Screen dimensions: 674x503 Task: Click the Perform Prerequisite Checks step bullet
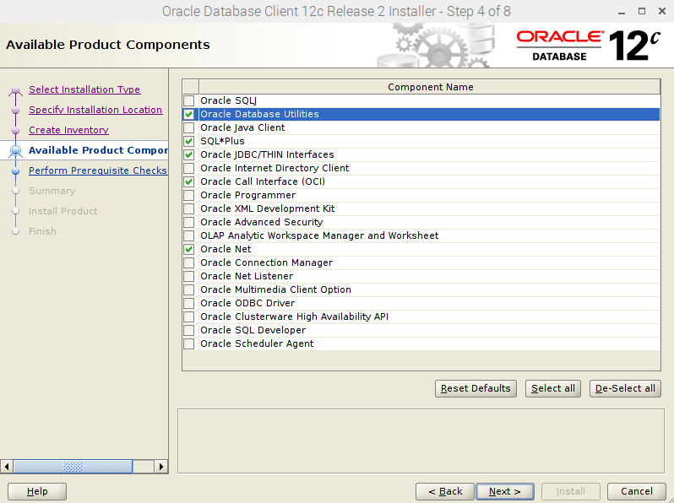pyautogui.click(x=16, y=171)
